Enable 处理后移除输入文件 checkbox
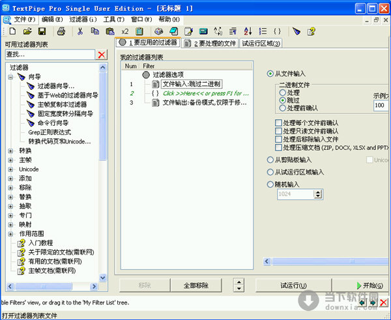The width and height of the screenshot is (391, 320). click(278, 139)
